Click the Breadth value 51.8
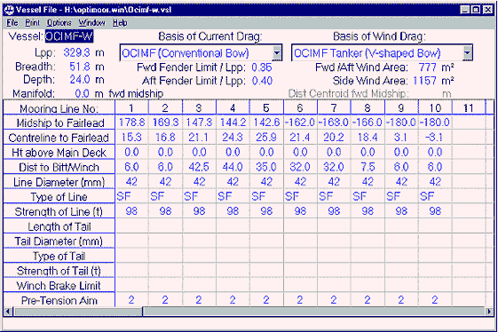 click(80, 67)
